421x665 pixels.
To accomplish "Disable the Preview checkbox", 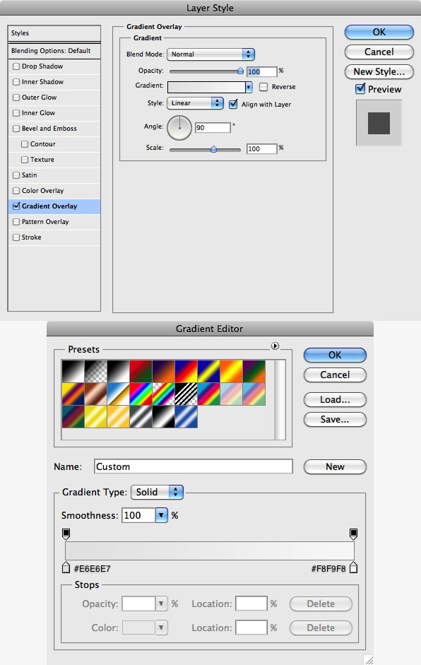I will 360,89.
